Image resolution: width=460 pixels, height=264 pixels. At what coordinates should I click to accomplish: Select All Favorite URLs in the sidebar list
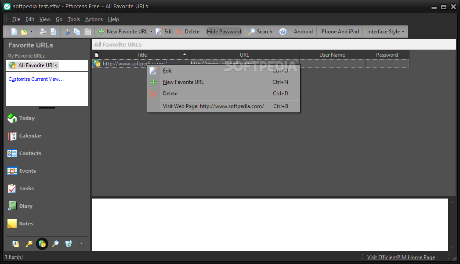33,65
